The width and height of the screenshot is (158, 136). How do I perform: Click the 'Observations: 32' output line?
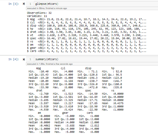[x=39, y=13]
